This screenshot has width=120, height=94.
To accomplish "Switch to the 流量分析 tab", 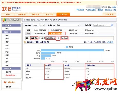I will coord(22,14).
